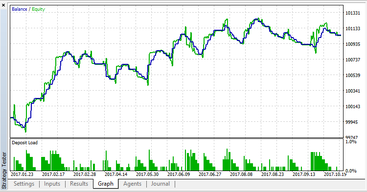Click the 100737 axis value
Image resolution: width=367 pixels, height=192 pixels.
pos(353,60)
